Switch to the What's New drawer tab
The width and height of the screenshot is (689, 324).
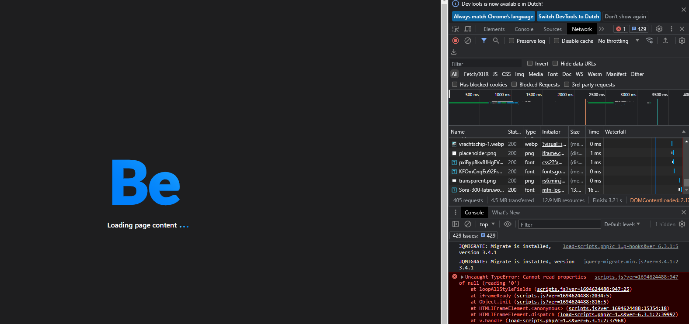point(506,212)
